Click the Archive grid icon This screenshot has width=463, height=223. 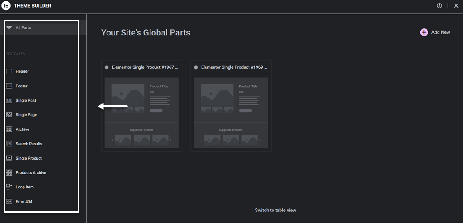[9, 129]
